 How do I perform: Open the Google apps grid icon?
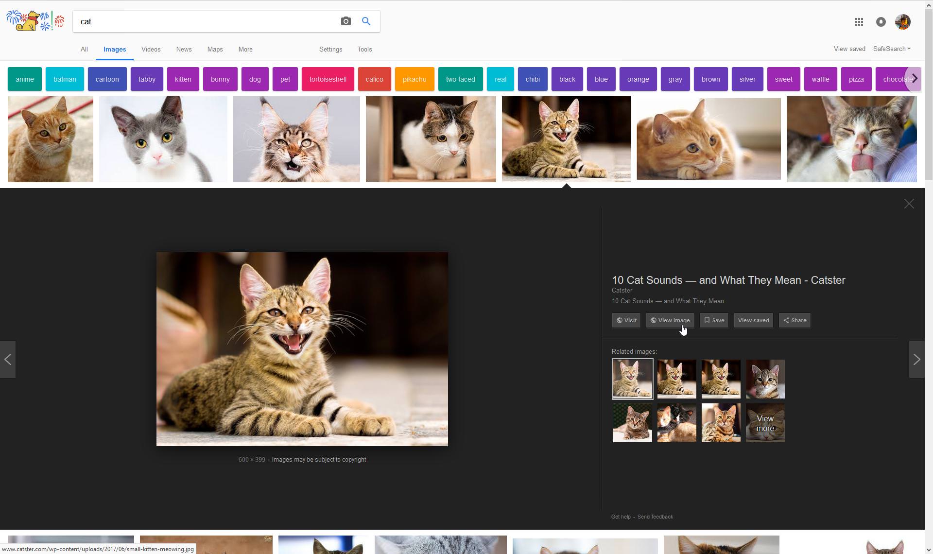point(859,22)
